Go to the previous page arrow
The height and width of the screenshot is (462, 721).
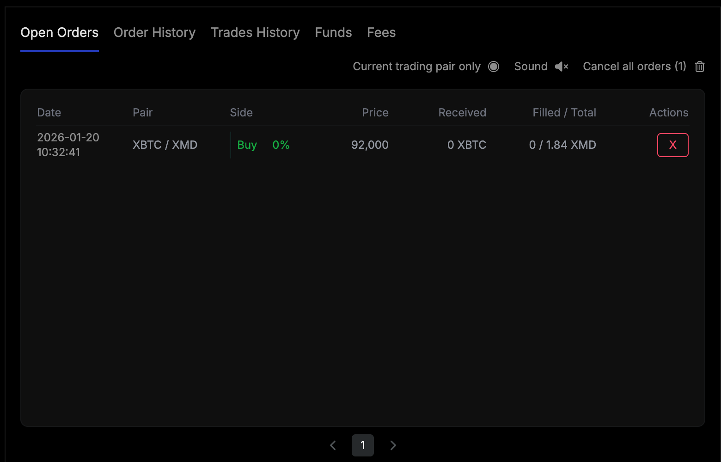[333, 445]
